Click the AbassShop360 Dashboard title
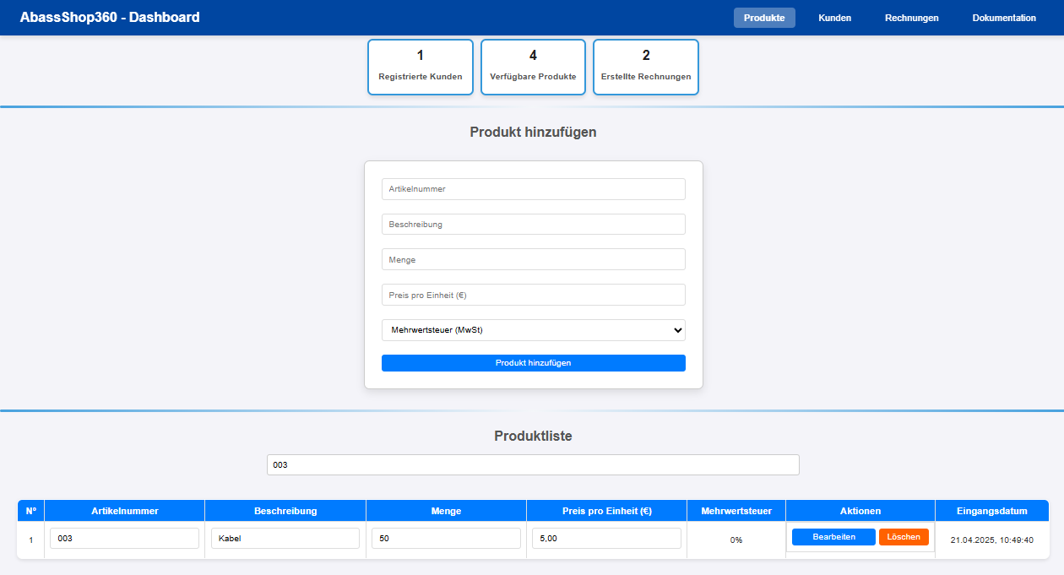Image resolution: width=1064 pixels, height=575 pixels. [x=110, y=17]
